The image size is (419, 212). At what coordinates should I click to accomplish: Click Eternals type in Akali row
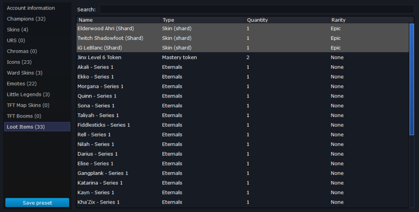(172, 67)
